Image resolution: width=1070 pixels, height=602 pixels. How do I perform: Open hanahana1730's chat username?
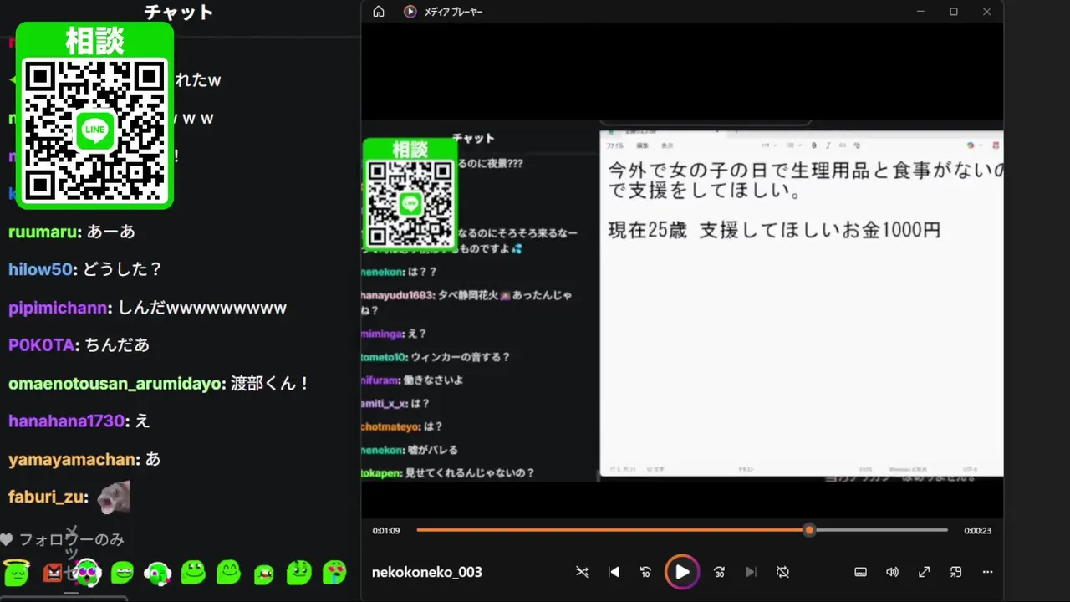coord(66,421)
